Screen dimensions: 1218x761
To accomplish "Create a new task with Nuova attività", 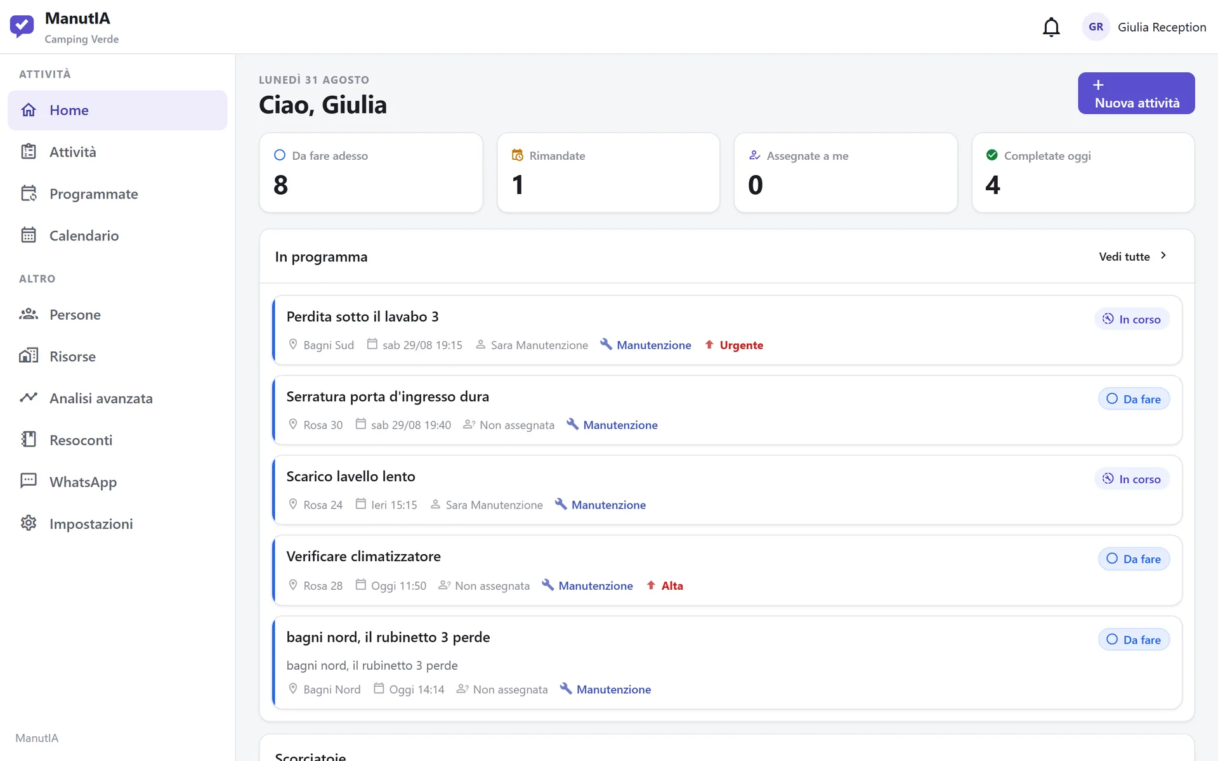I will 1136,93.
